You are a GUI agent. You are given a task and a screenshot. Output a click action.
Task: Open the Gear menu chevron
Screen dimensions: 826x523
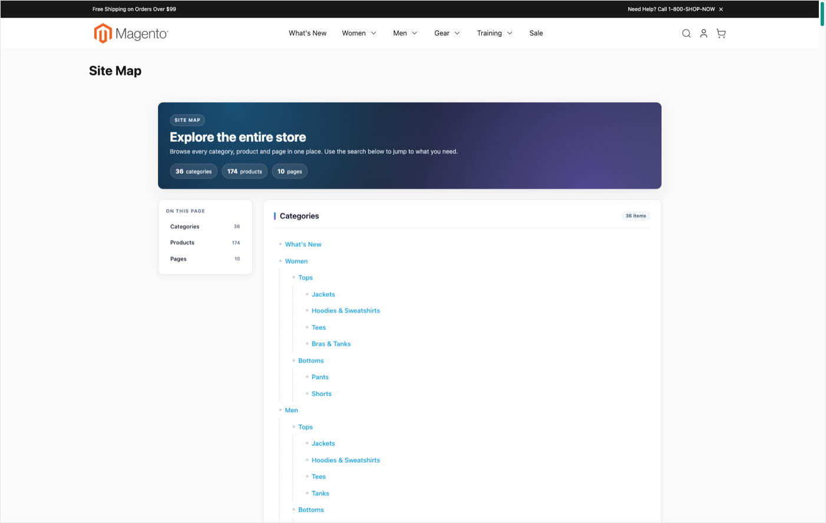tap(457, 33)
